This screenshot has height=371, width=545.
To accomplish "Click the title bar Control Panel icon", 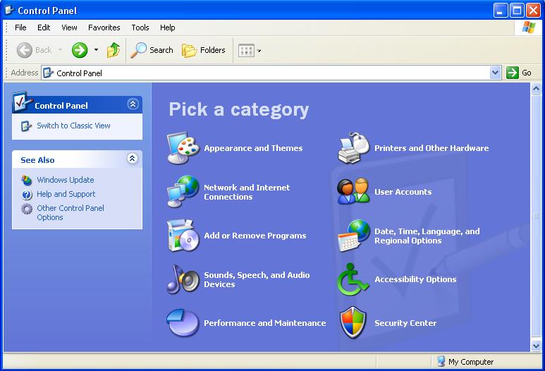I will tap(10, 10).
